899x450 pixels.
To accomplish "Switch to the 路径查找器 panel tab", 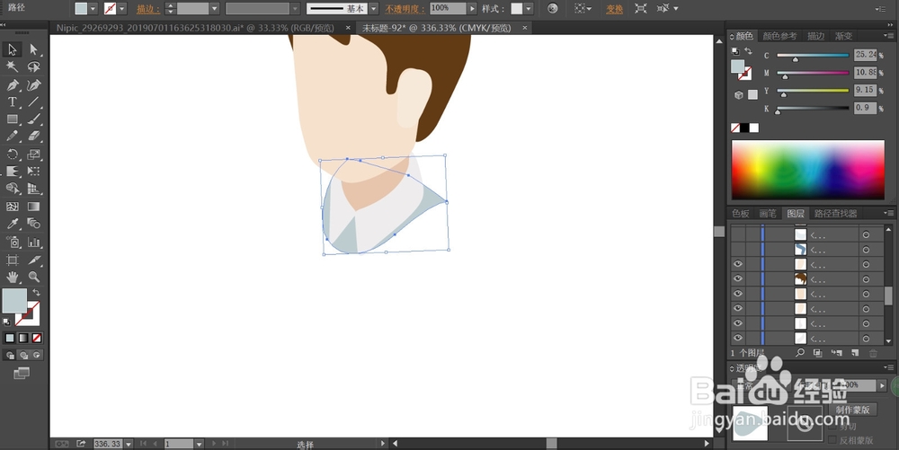I will [x=835, y=214].
